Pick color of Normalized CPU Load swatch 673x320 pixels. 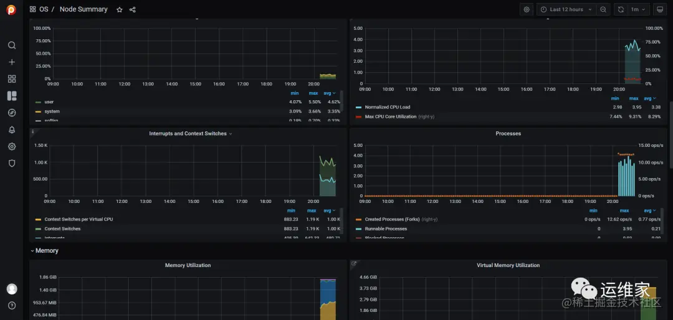358,107
